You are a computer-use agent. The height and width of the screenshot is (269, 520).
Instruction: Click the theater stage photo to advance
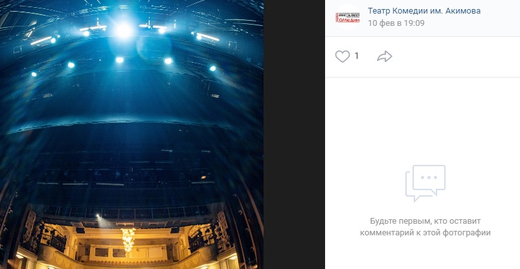click(x=131, y=134)
